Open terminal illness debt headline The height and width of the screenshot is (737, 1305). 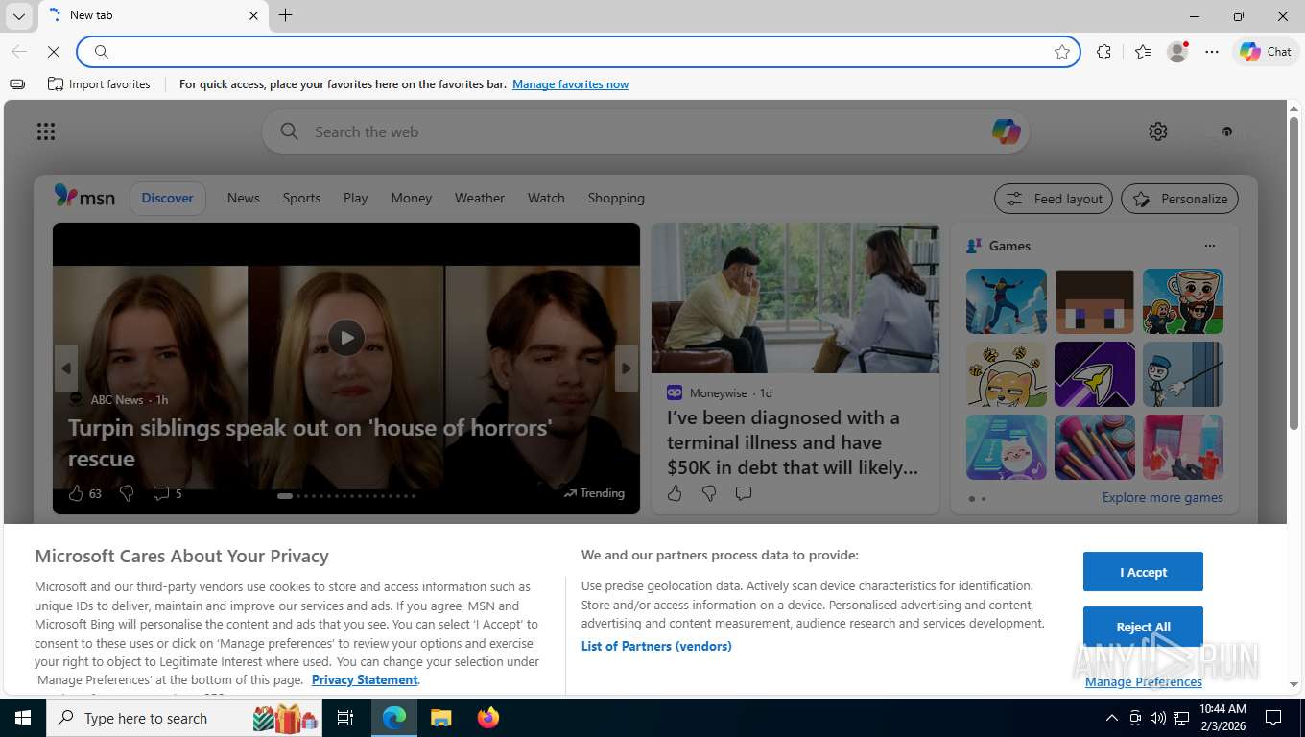click(793, 442)
